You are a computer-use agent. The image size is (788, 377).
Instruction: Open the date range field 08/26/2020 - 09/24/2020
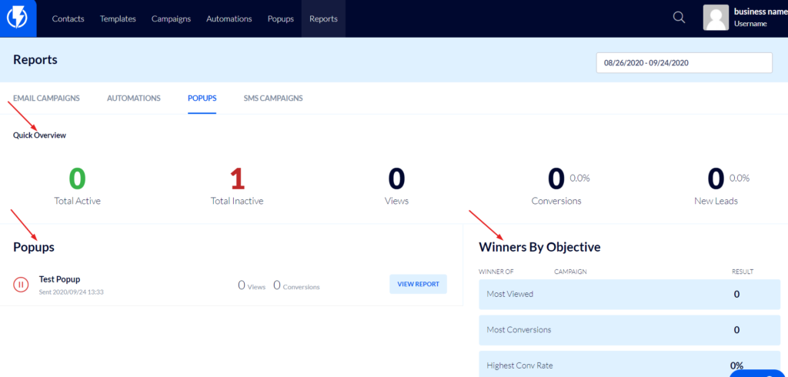pos(684,63)
